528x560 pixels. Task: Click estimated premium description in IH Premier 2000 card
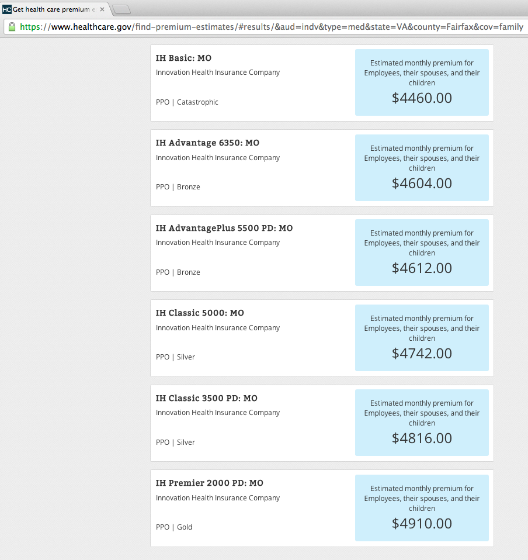[x=422, y=498]
